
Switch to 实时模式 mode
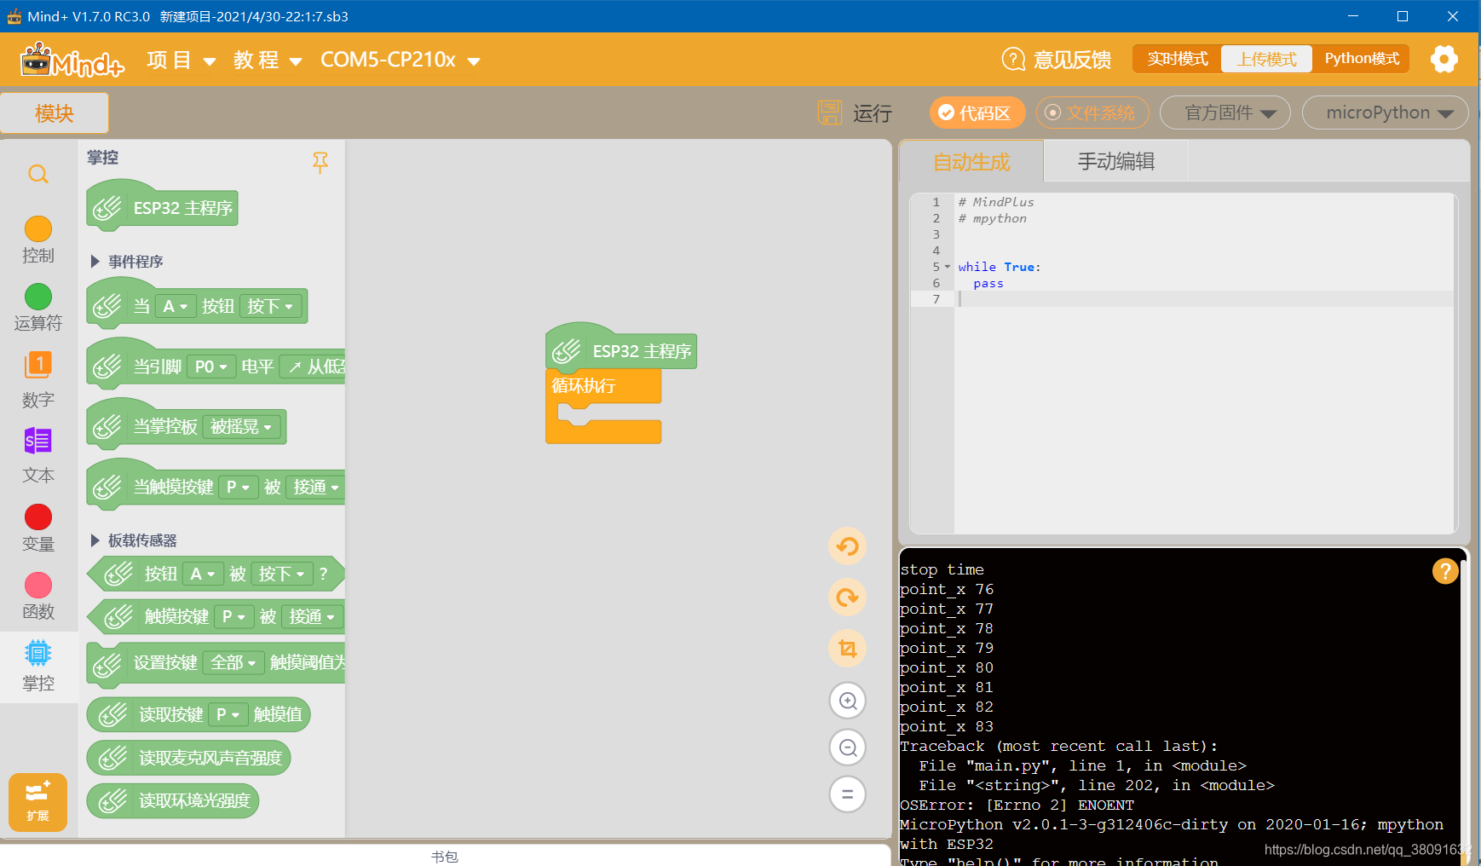pyautogui.click(x=1178, y=59)
